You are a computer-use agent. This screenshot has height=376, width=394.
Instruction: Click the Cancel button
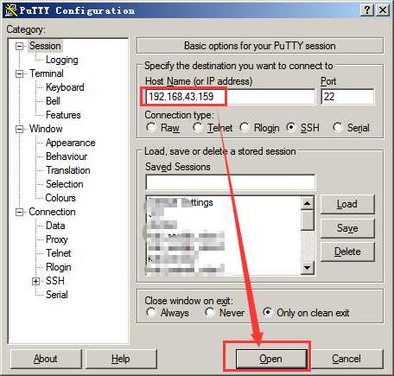[x=346, y=359]
